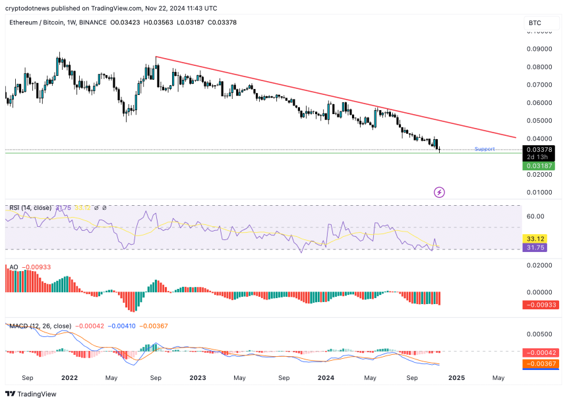The width and height of the screenshot is (567, 403).
Task: Click the orange -0.00367 MACD signal tag
Action: tap(540, 363)
